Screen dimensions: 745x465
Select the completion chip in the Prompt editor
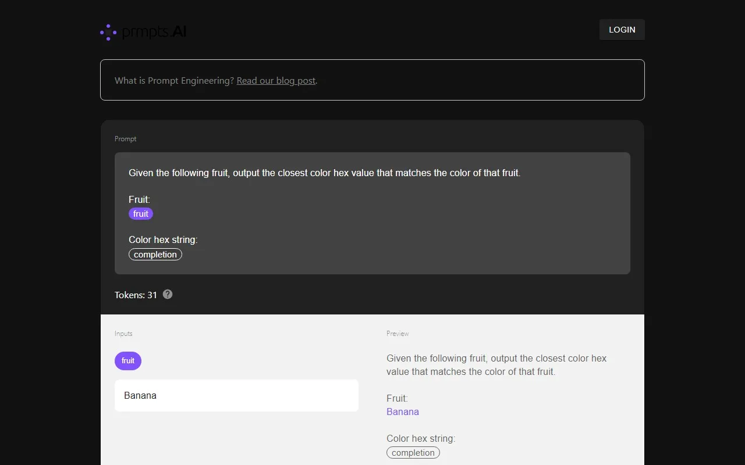tap(155, 255)
